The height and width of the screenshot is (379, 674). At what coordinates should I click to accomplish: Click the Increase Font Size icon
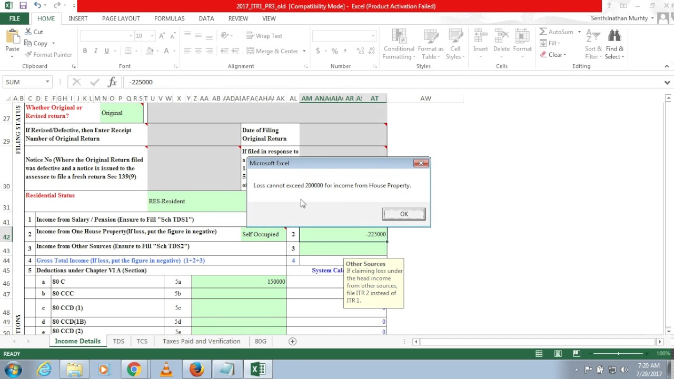point(162,36)
